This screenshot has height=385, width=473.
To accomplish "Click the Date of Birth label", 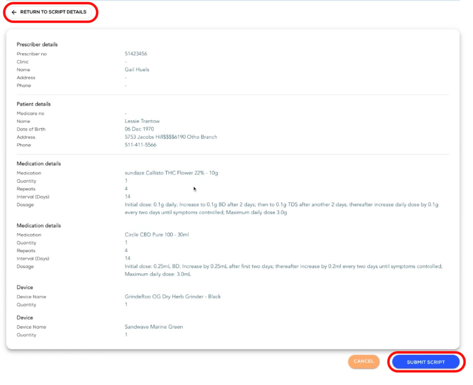I will [x=31, y=129].
